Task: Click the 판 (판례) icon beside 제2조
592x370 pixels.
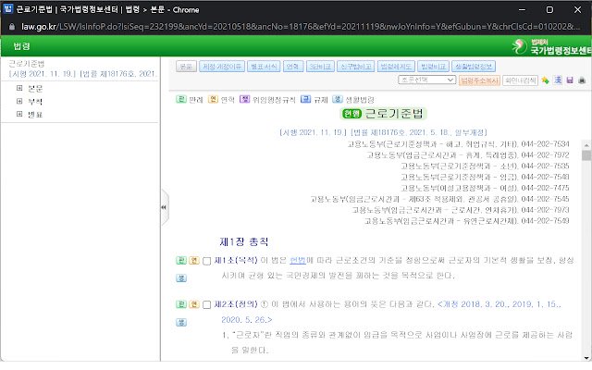Action: [181, 304]
